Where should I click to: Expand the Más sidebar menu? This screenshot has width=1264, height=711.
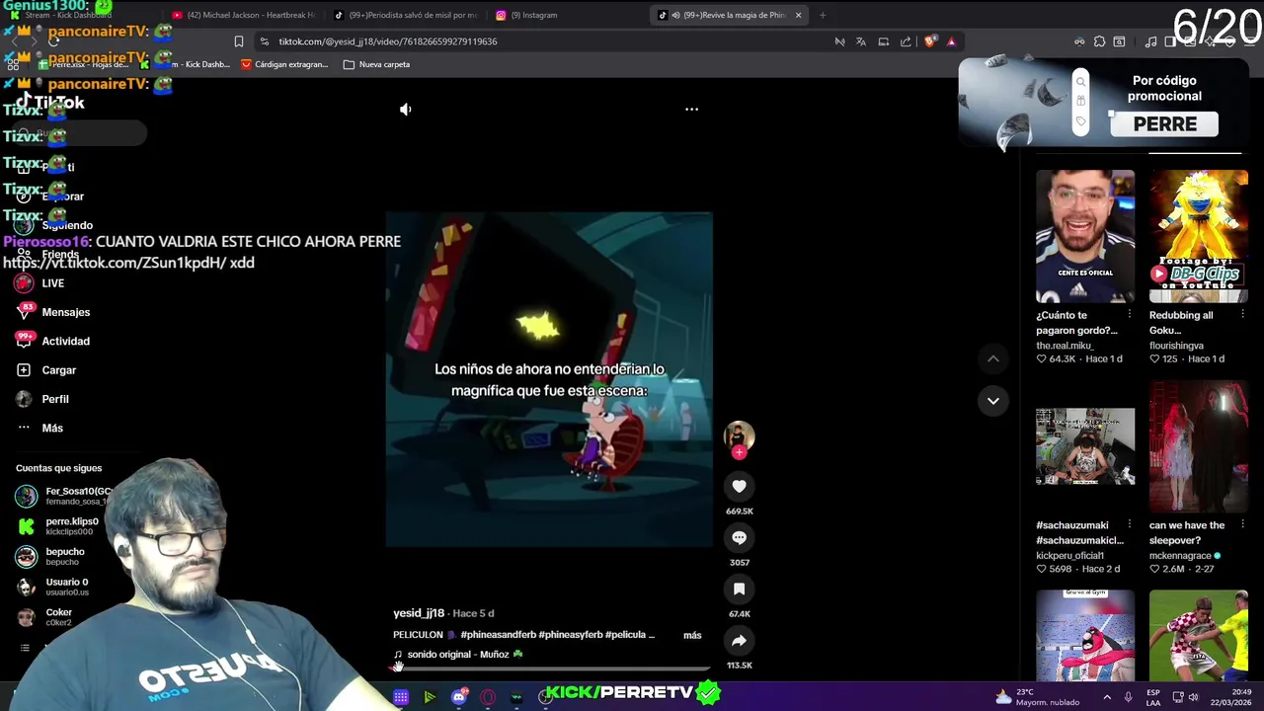click(x=39, y=428)
